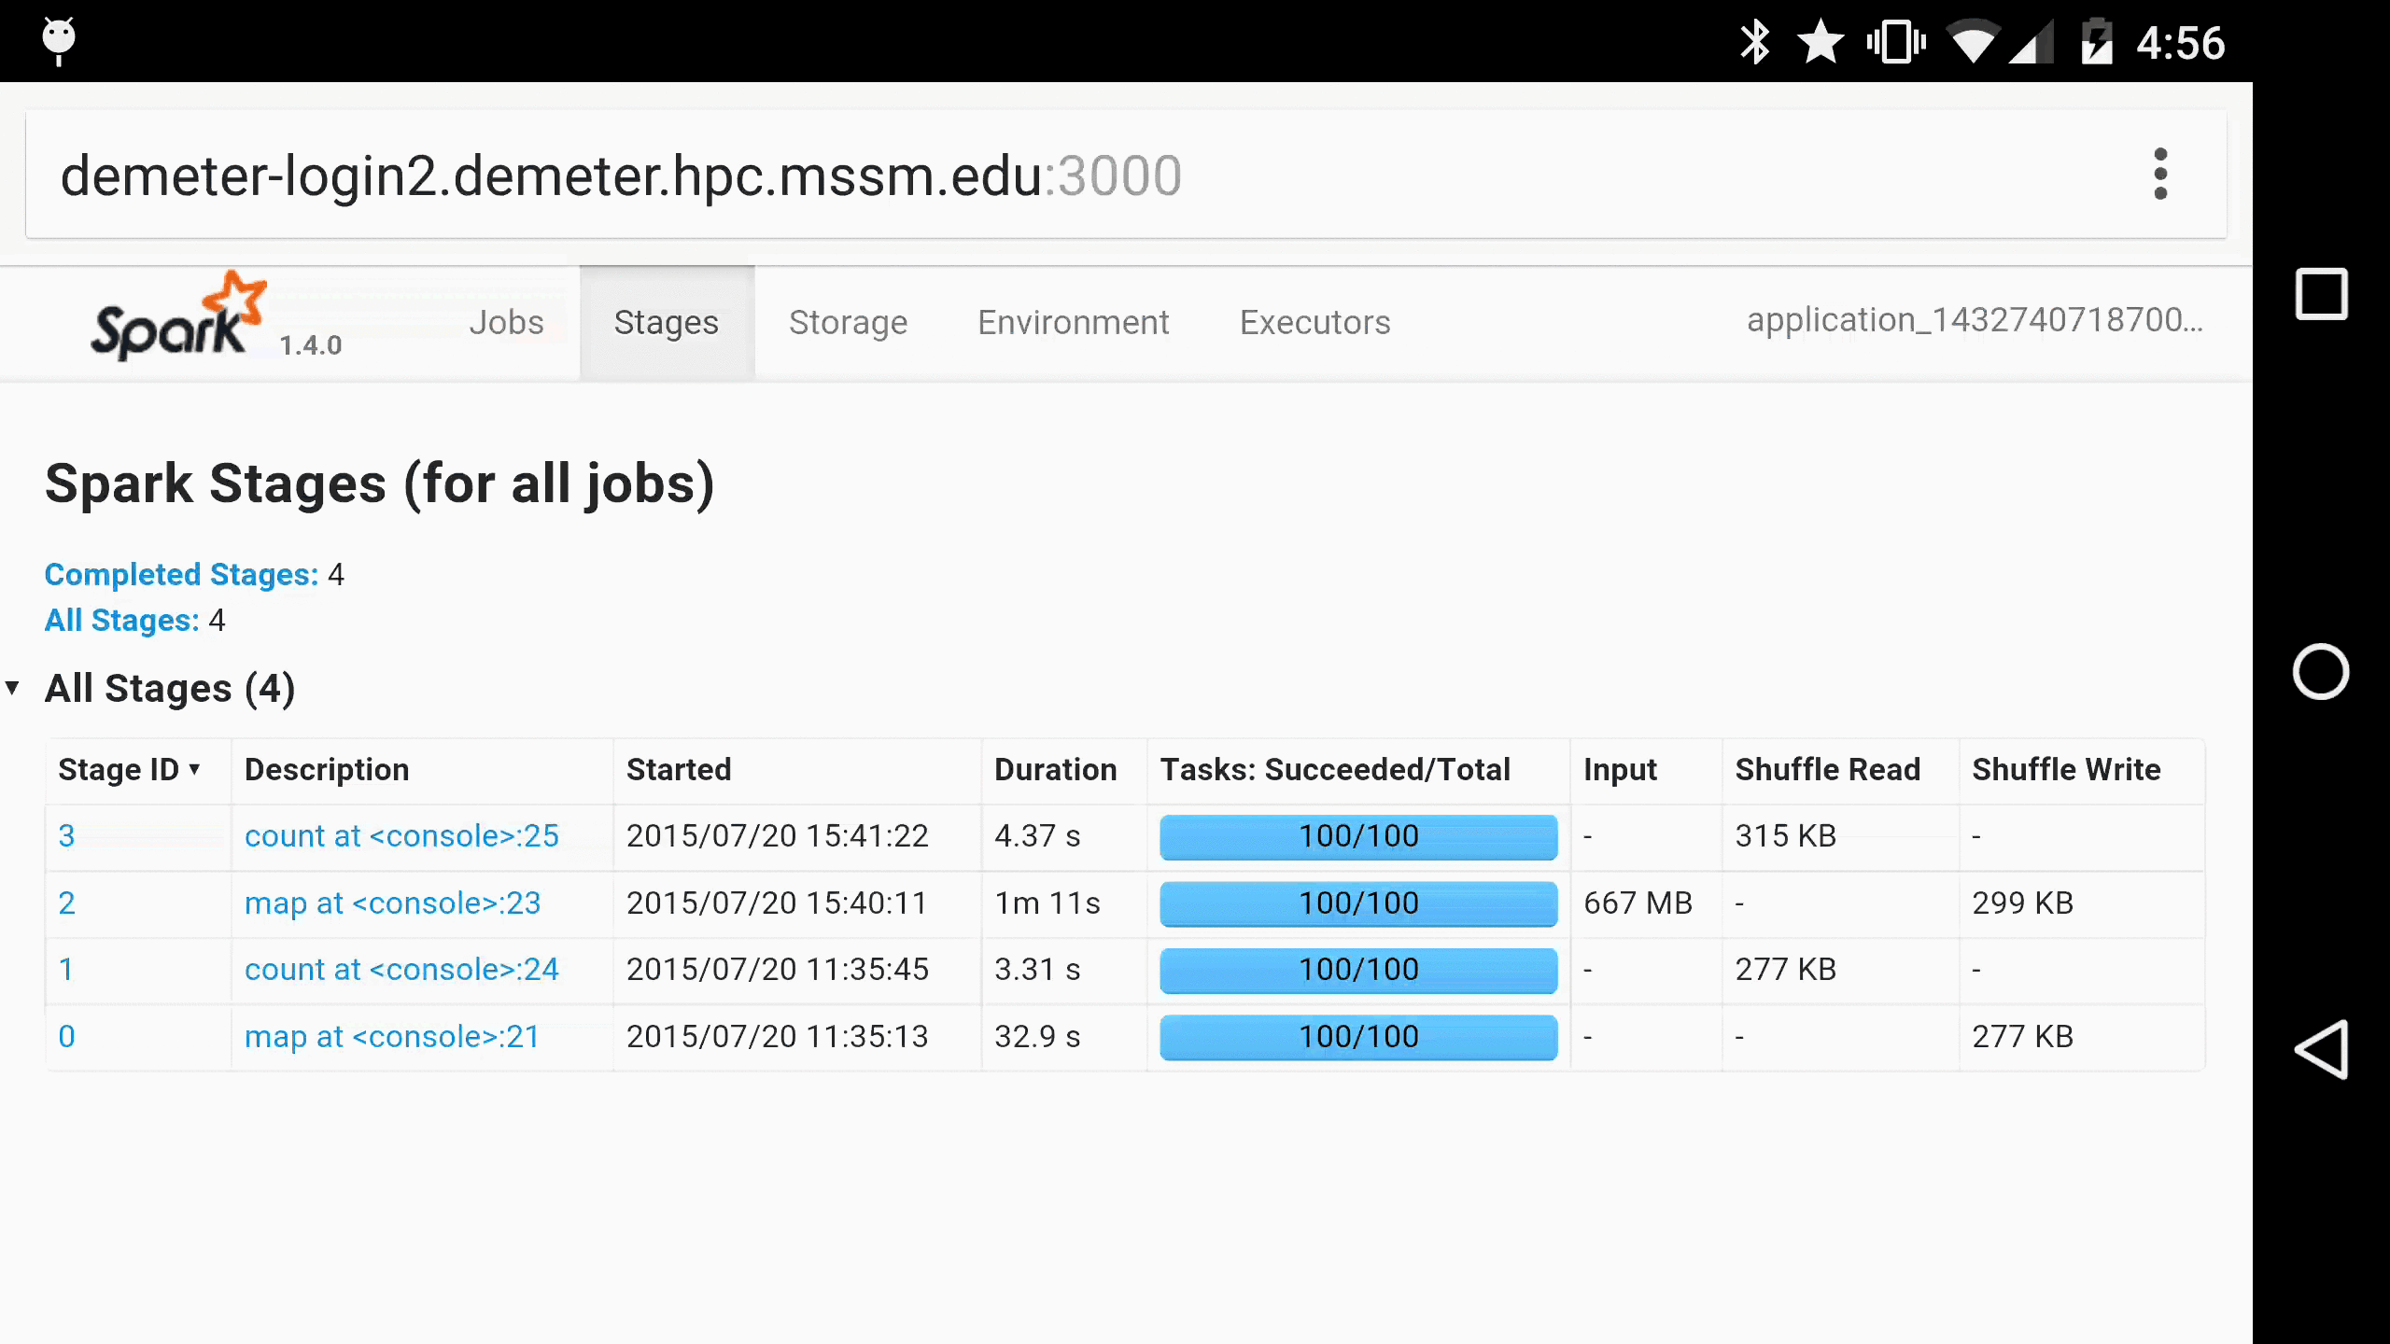Open stage ID 2 link
The image size is (2390, 1344).
coord(66,903)
